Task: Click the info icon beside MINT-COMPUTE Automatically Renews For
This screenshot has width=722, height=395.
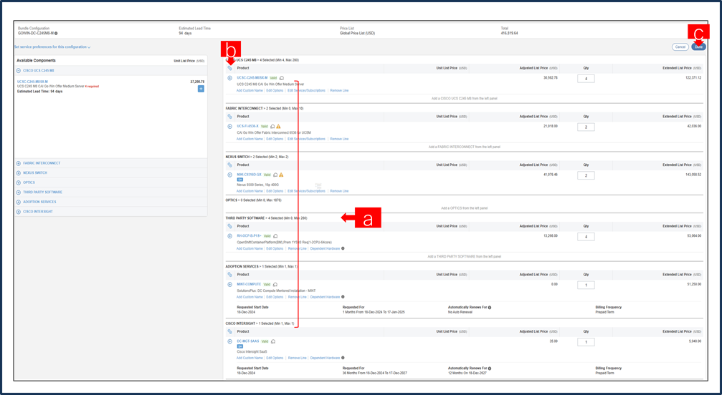Action: click(490, 307)
